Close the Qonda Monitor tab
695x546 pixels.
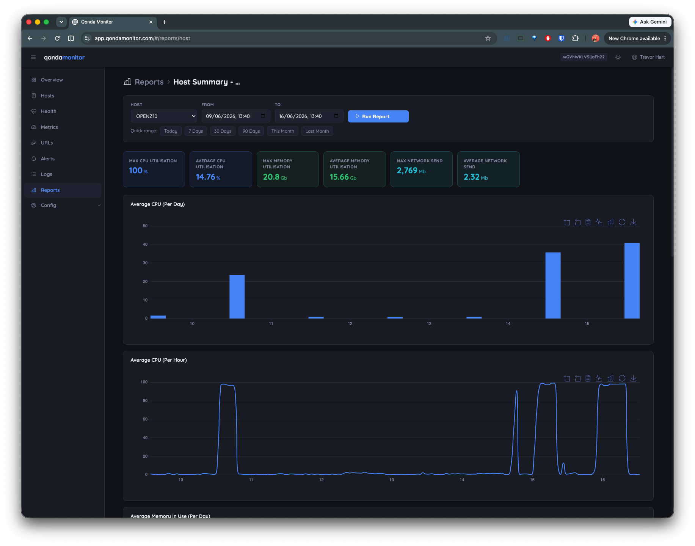(151, 22)
